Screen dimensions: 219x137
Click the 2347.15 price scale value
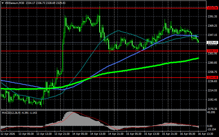pyautogui.click(x=213, y=35)
